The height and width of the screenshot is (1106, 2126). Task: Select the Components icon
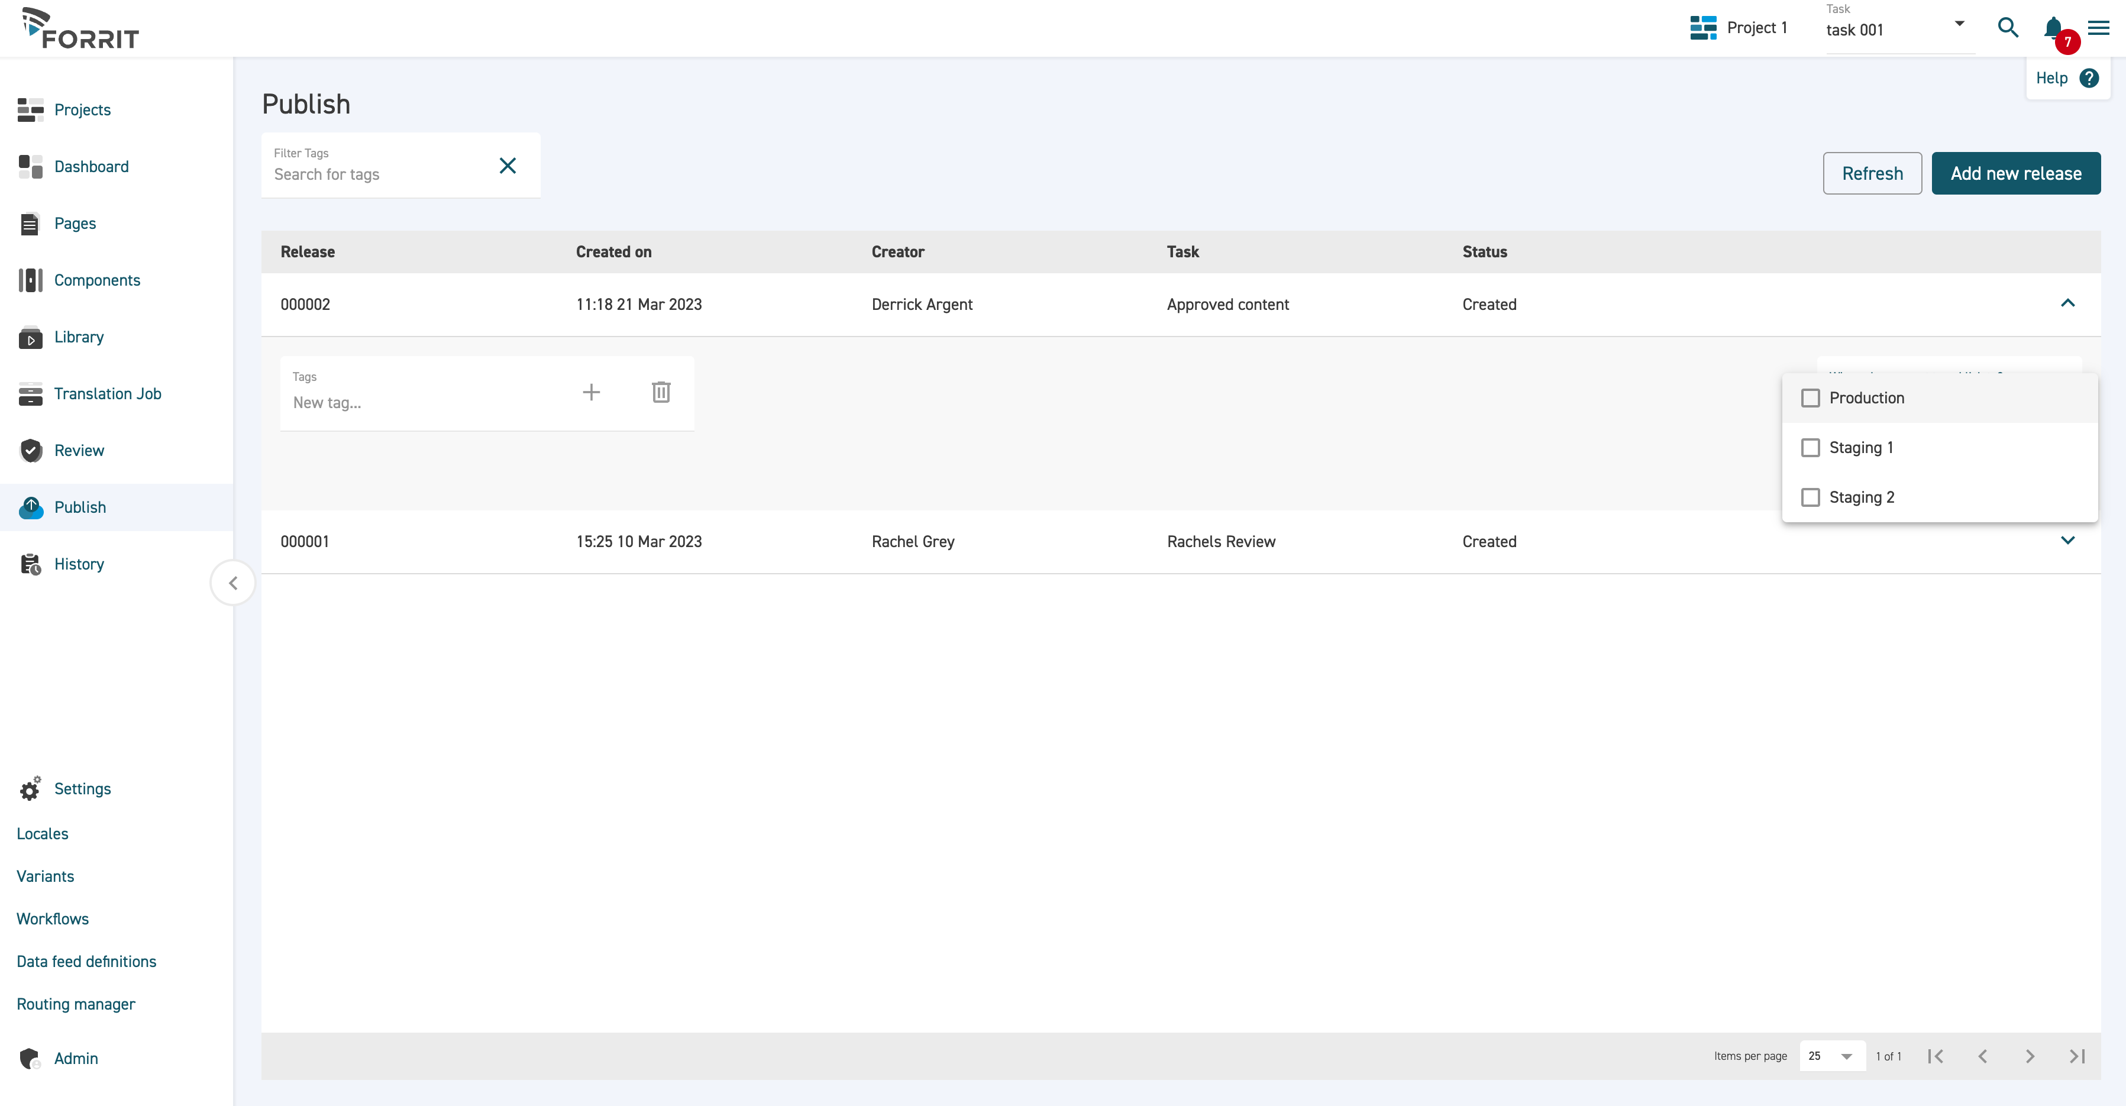click(x=31, y=280)
